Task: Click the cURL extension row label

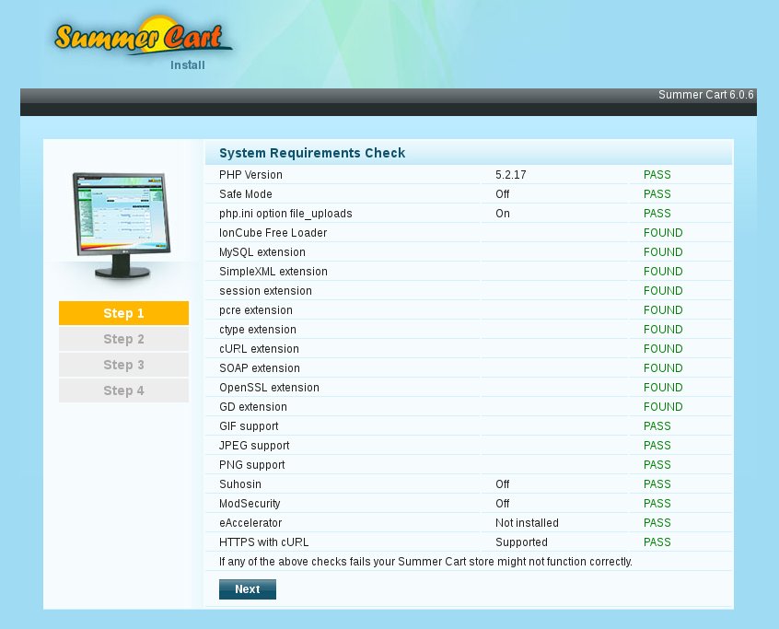Action: point(259,349)
